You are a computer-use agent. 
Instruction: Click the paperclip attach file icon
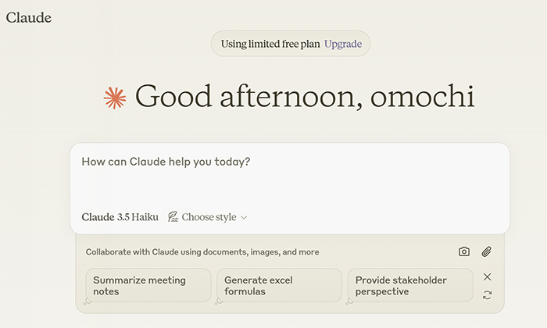487,251
